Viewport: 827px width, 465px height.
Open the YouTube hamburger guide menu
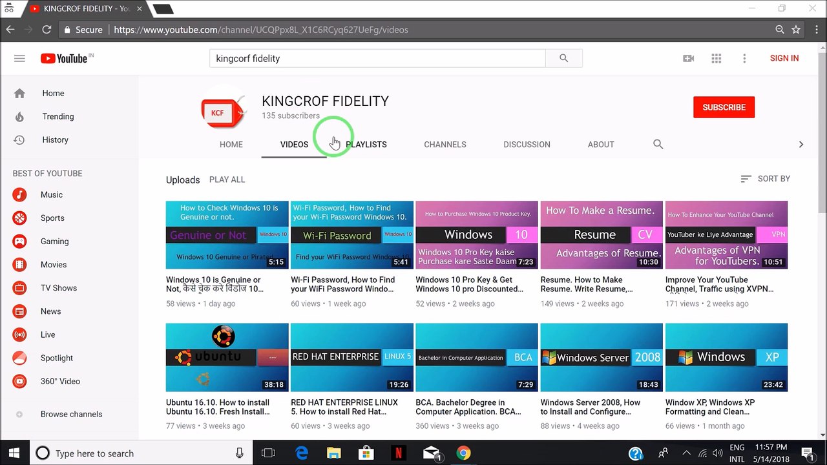click(x=19, y=58)
